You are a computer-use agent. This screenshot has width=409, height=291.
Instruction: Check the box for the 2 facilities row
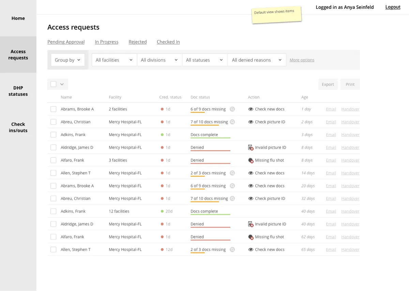54,109
